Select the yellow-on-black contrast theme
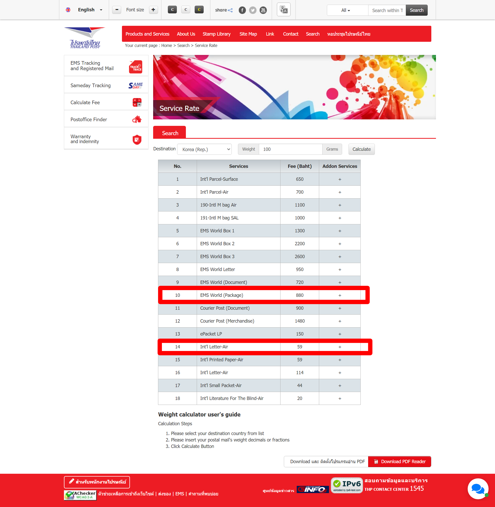This screenshot has width=495, height=507. (199, 10)
